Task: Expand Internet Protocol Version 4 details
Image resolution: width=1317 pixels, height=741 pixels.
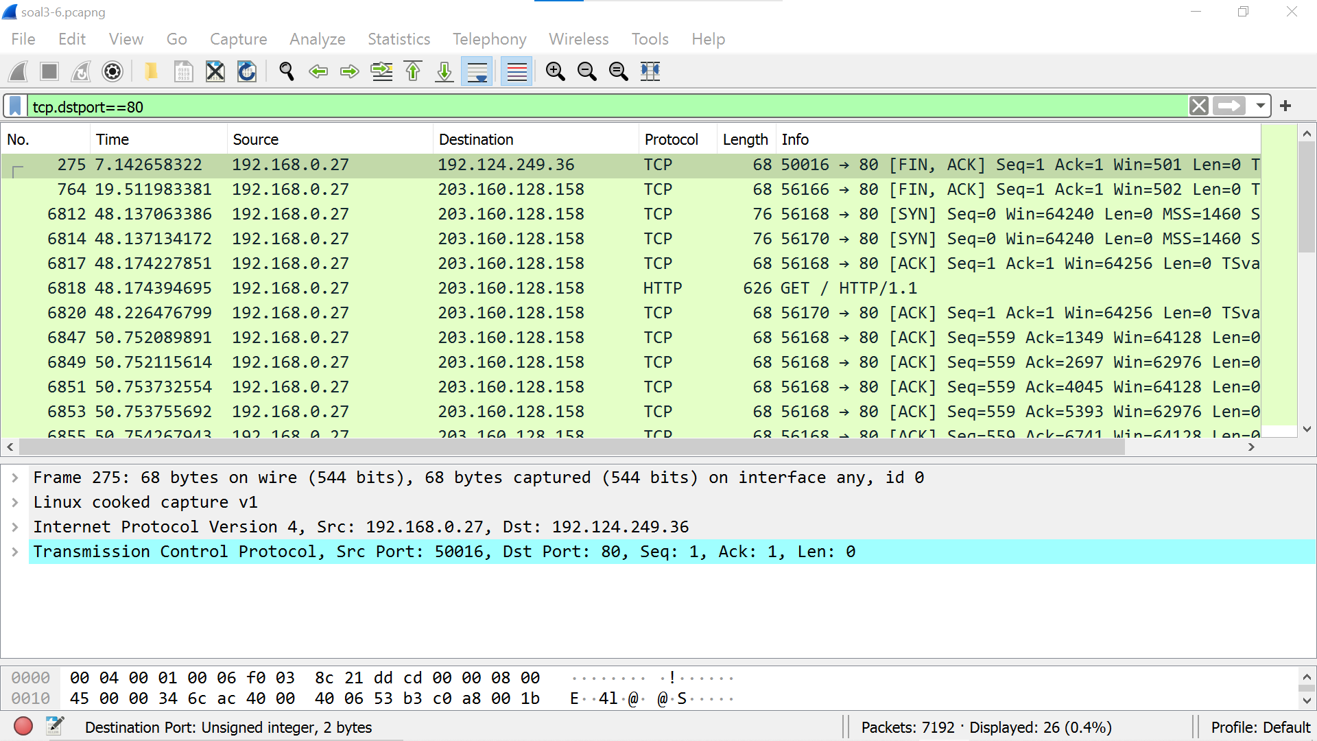Action: point(15,527)
